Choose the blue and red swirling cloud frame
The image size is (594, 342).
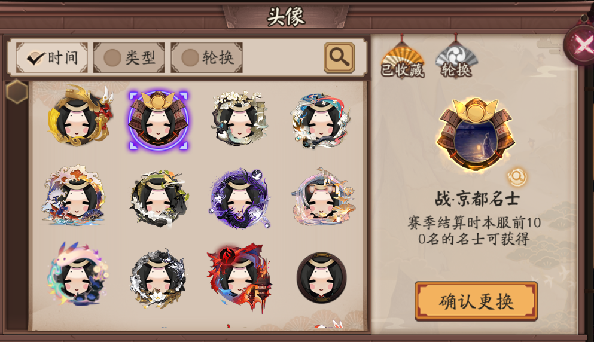click(321, 120)
